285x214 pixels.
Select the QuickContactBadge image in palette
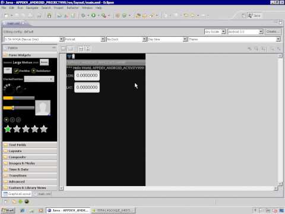click(43, 108)
